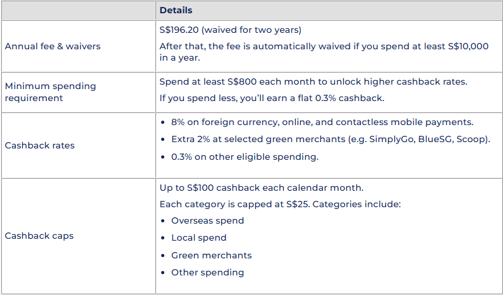The height and width of the screenshot is (295, 503).
Task: Click the "8% on foreign currency" bullet item
Action: click(x=322, y=122)
